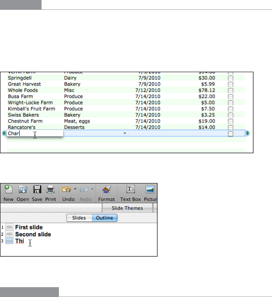272x297 pixels.
Task: Click the $19.00 amount cell
Action: pos(207,121)
